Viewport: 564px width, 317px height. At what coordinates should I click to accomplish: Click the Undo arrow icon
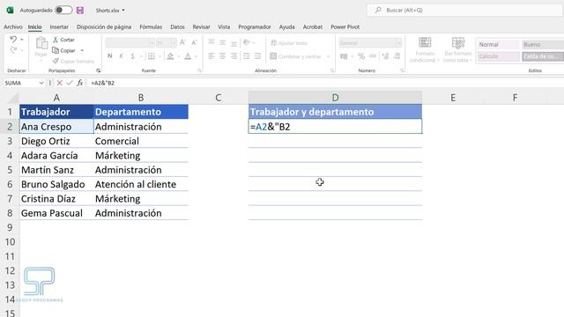point(13,39)
